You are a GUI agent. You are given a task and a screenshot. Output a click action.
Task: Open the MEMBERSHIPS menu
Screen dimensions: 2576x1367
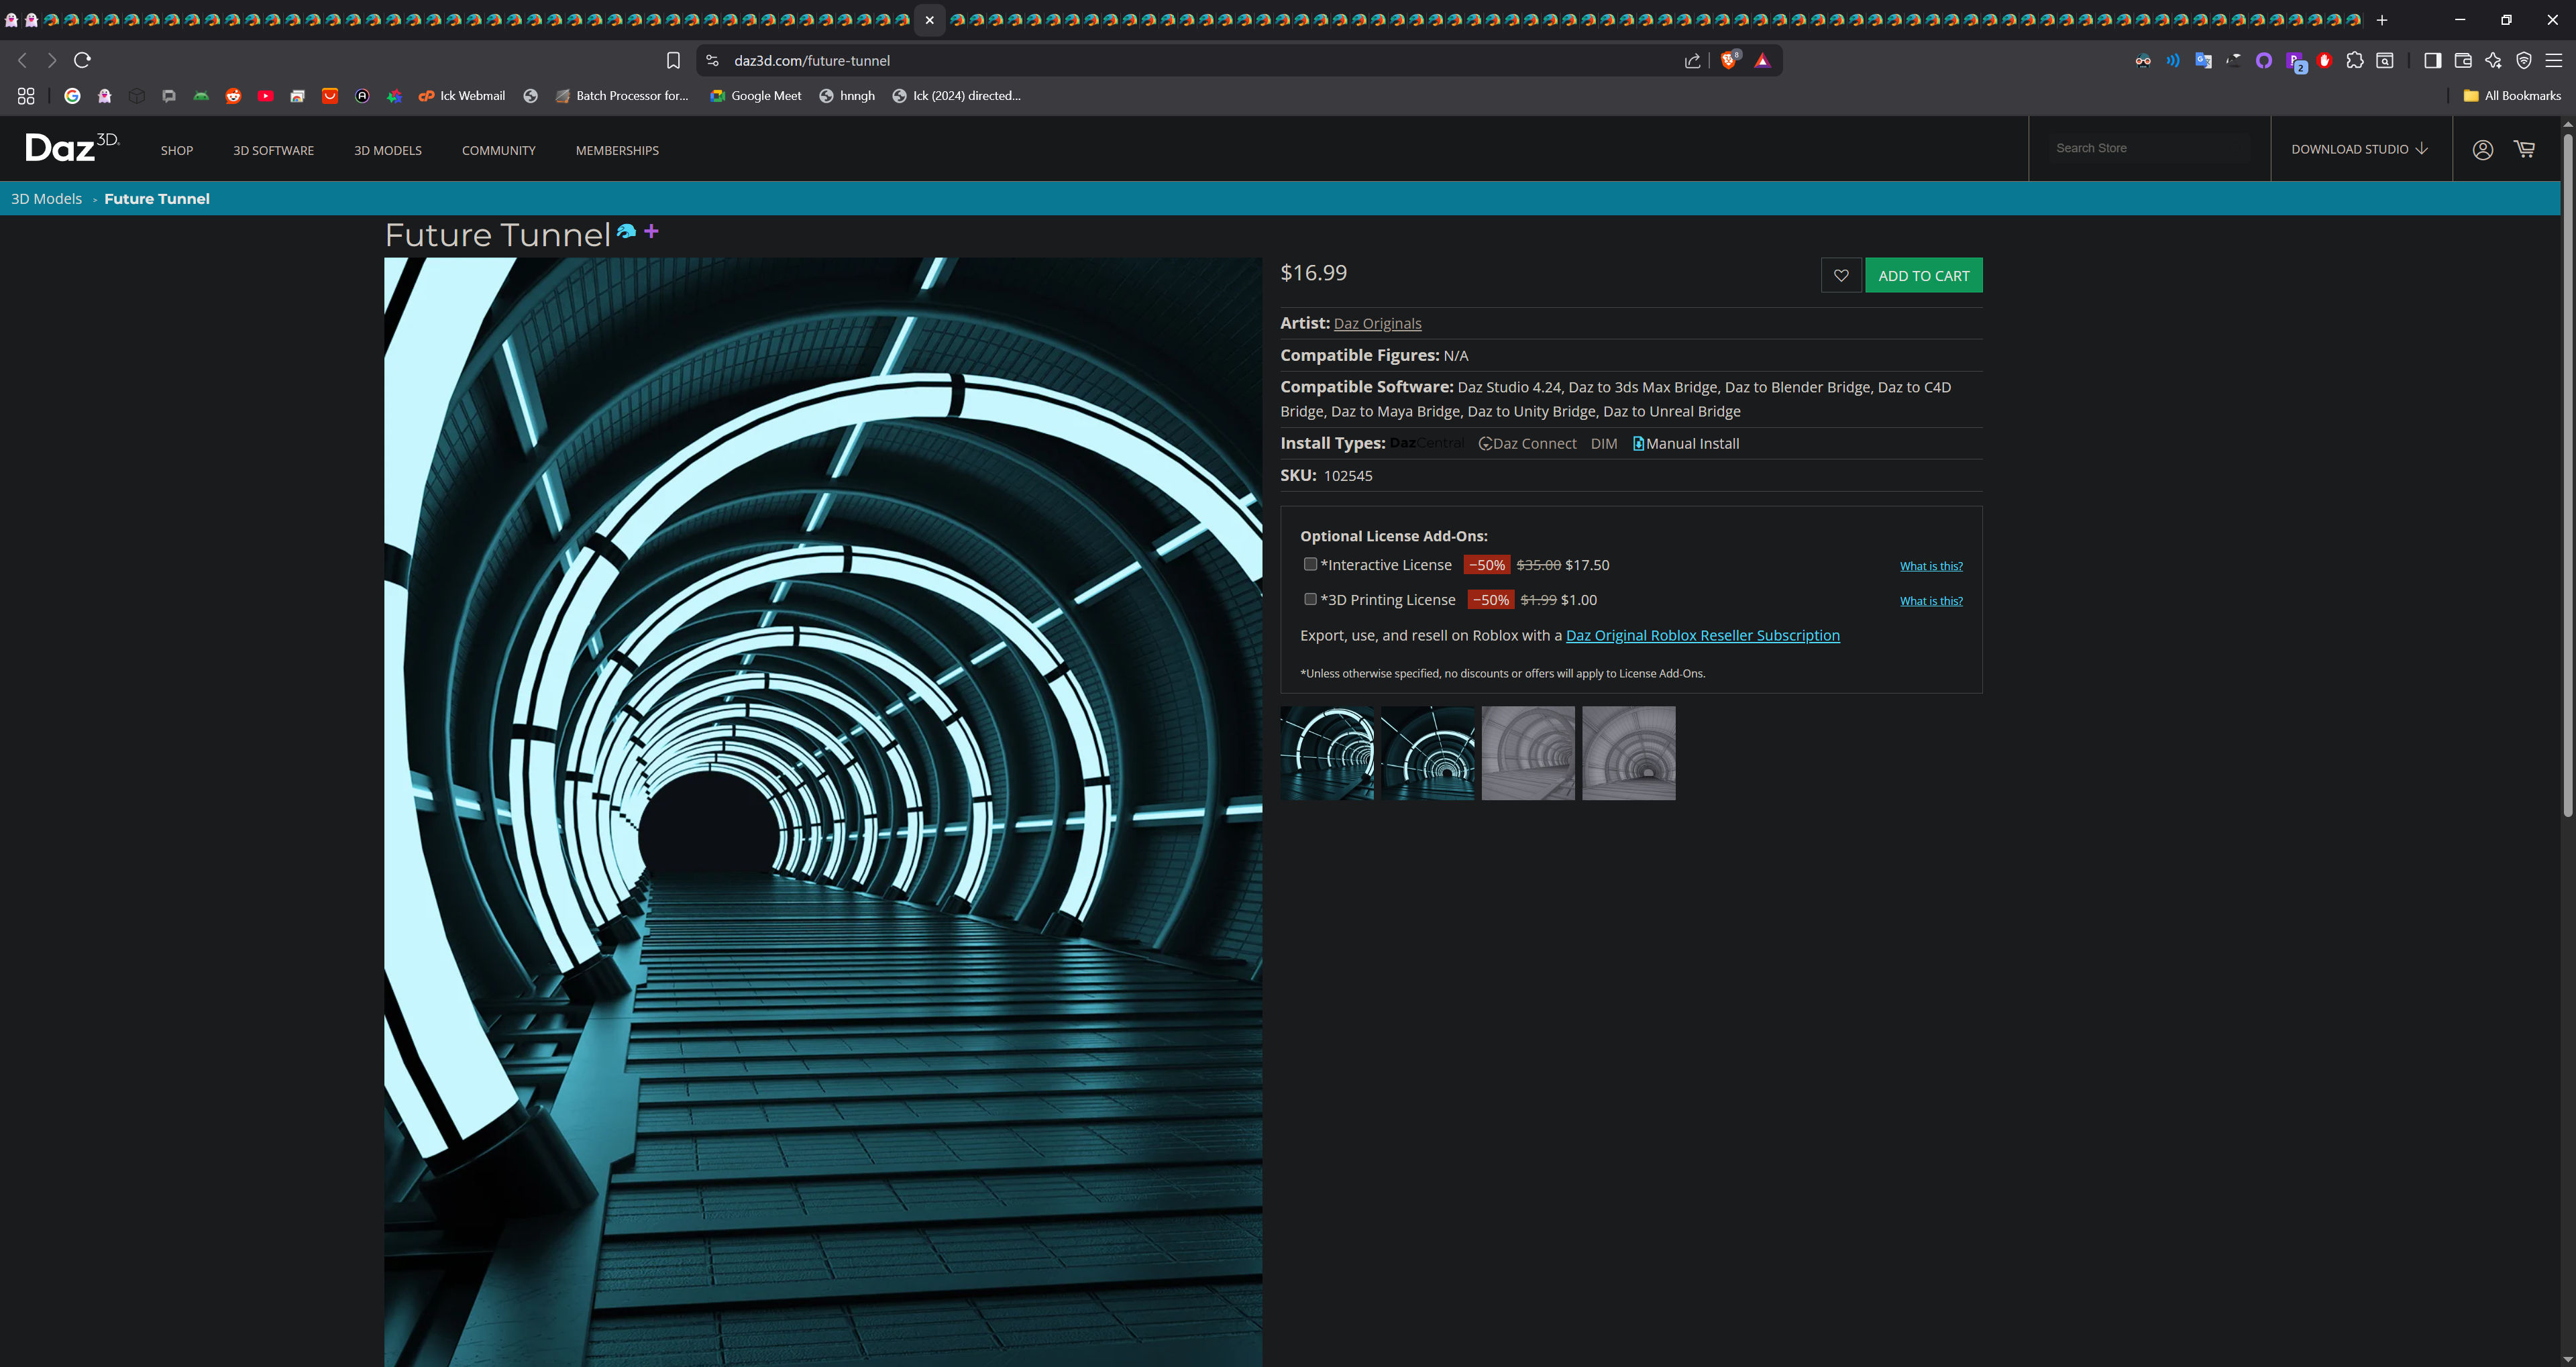point(617,151)
